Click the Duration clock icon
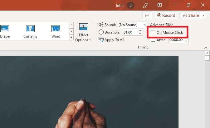Image resolution: width=210 pixels, height=128 pixels. pos(101,32)
